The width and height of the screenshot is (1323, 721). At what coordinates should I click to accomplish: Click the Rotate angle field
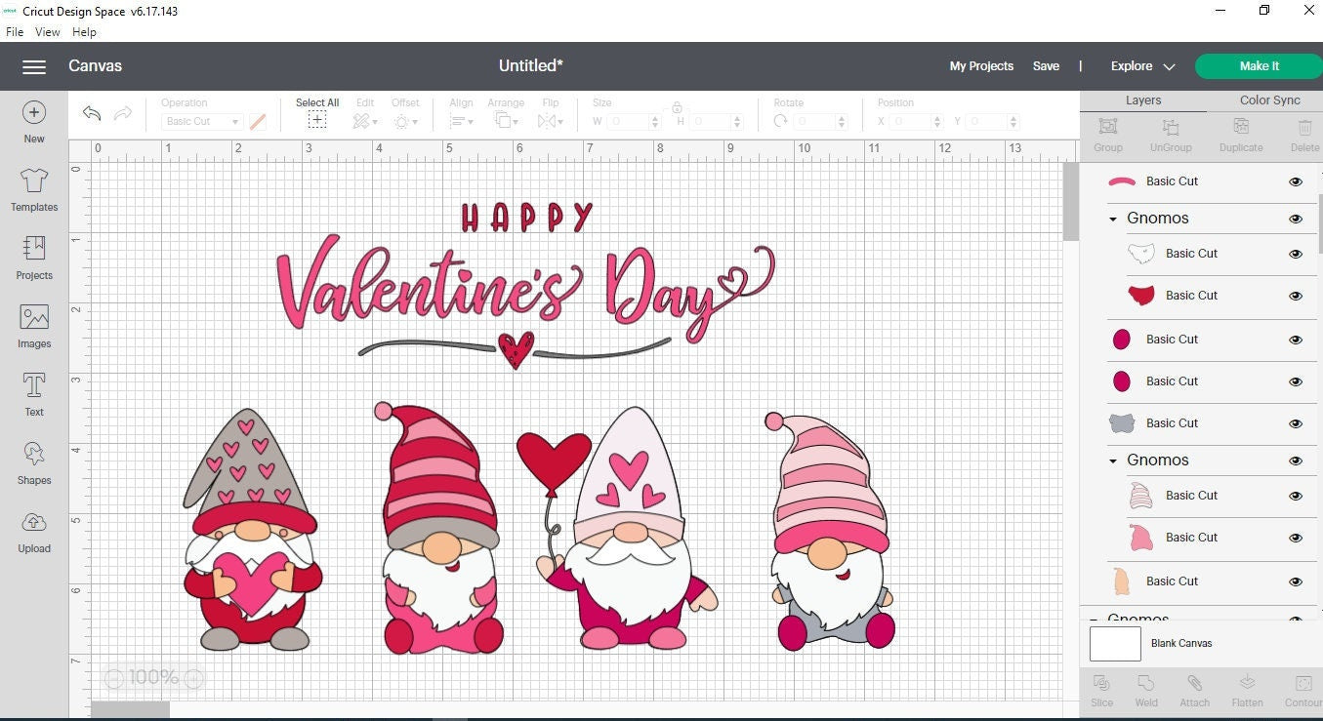coord(820,122)
